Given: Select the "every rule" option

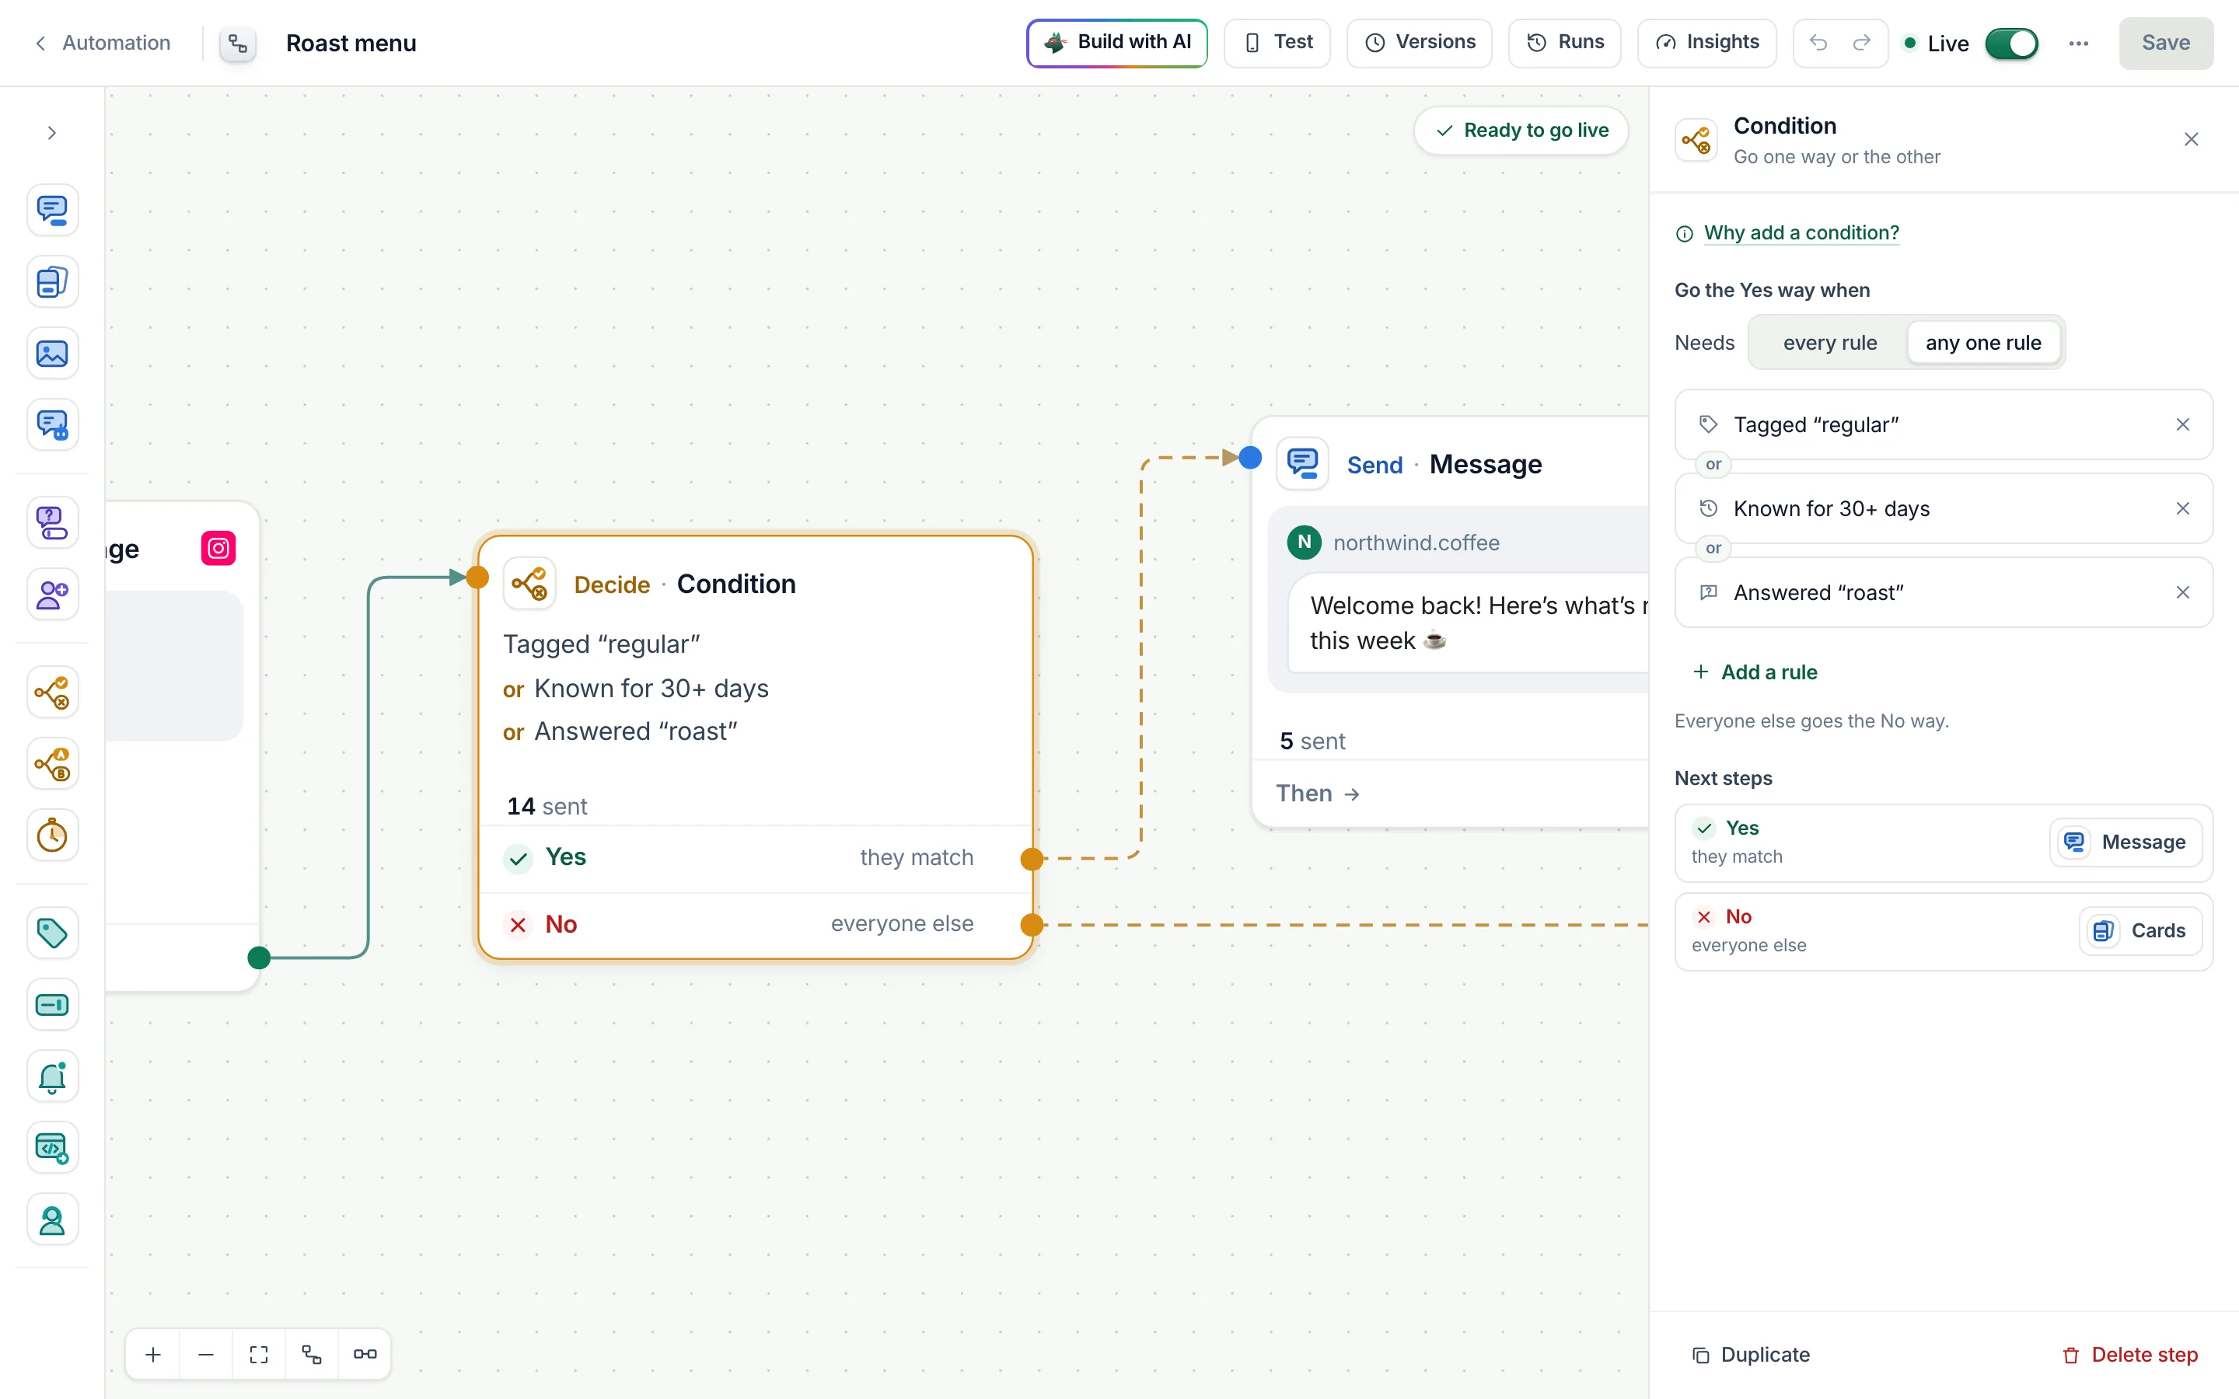Looking at the screenshot, I should pos(1829,342).
